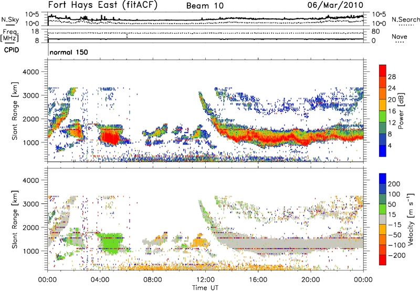Click the "200" tick on Velocity color bar
This screenshot has height=291, width=420.
pyautogui.click(x=394, y=184)
